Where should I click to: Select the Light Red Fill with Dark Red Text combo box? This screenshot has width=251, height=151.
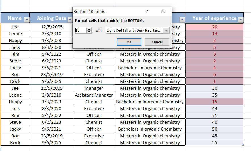pyautogui.click(x=138, y=30)
